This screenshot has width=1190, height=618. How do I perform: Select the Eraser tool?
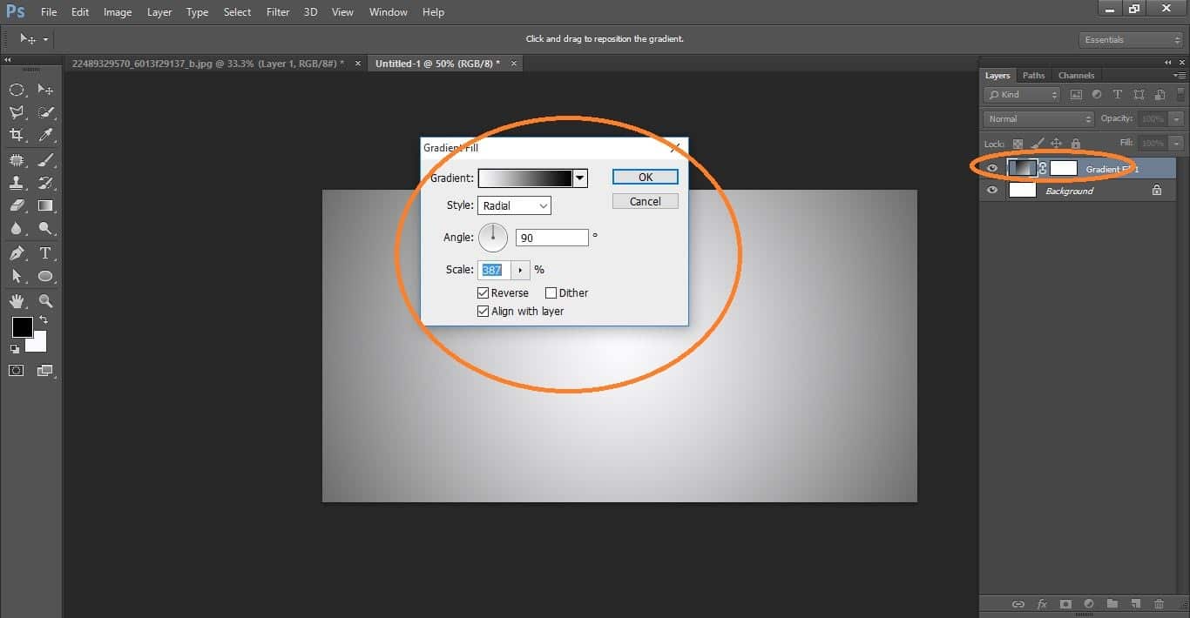click(17, 205)
